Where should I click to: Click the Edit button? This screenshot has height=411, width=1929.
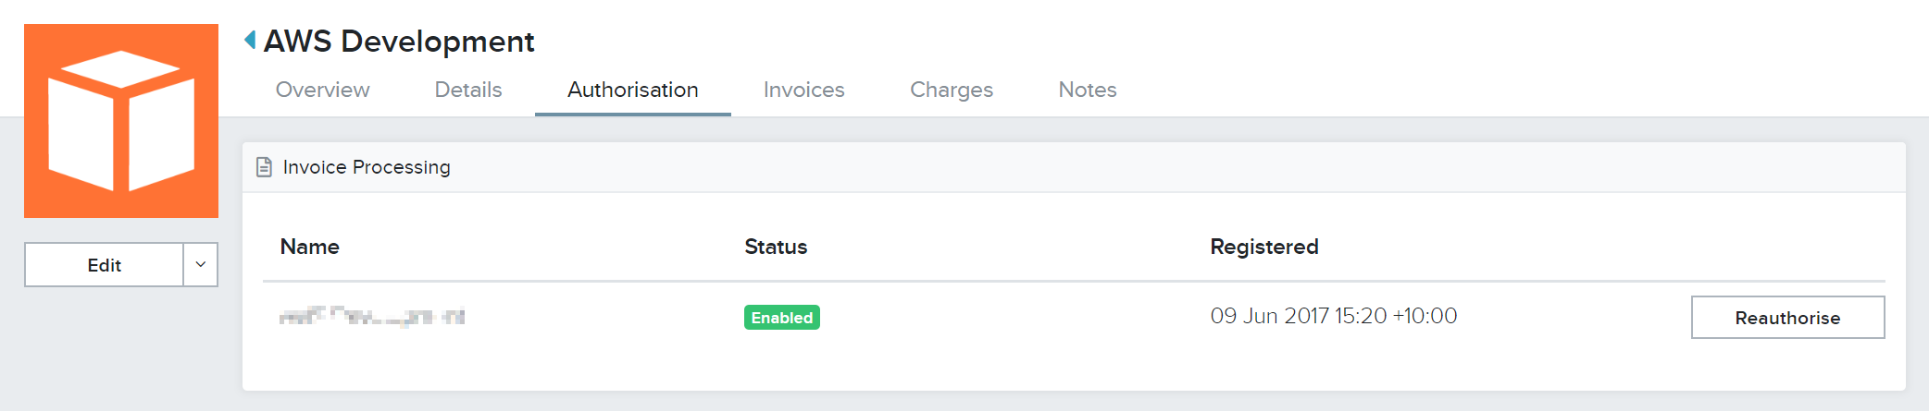[104, 265]
